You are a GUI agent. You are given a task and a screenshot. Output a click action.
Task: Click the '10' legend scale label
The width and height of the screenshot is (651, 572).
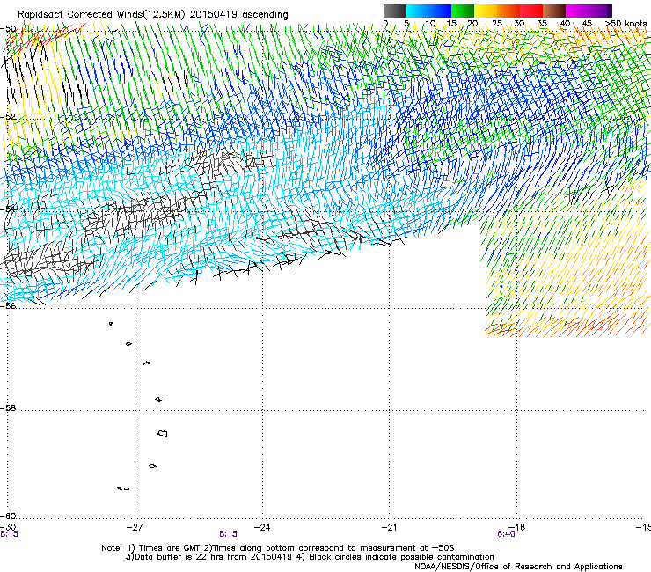tap(430, 24)
